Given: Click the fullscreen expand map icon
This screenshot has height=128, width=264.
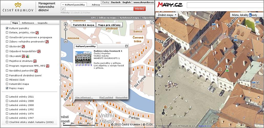Looking at the screenshot, I should click(153, 23).
